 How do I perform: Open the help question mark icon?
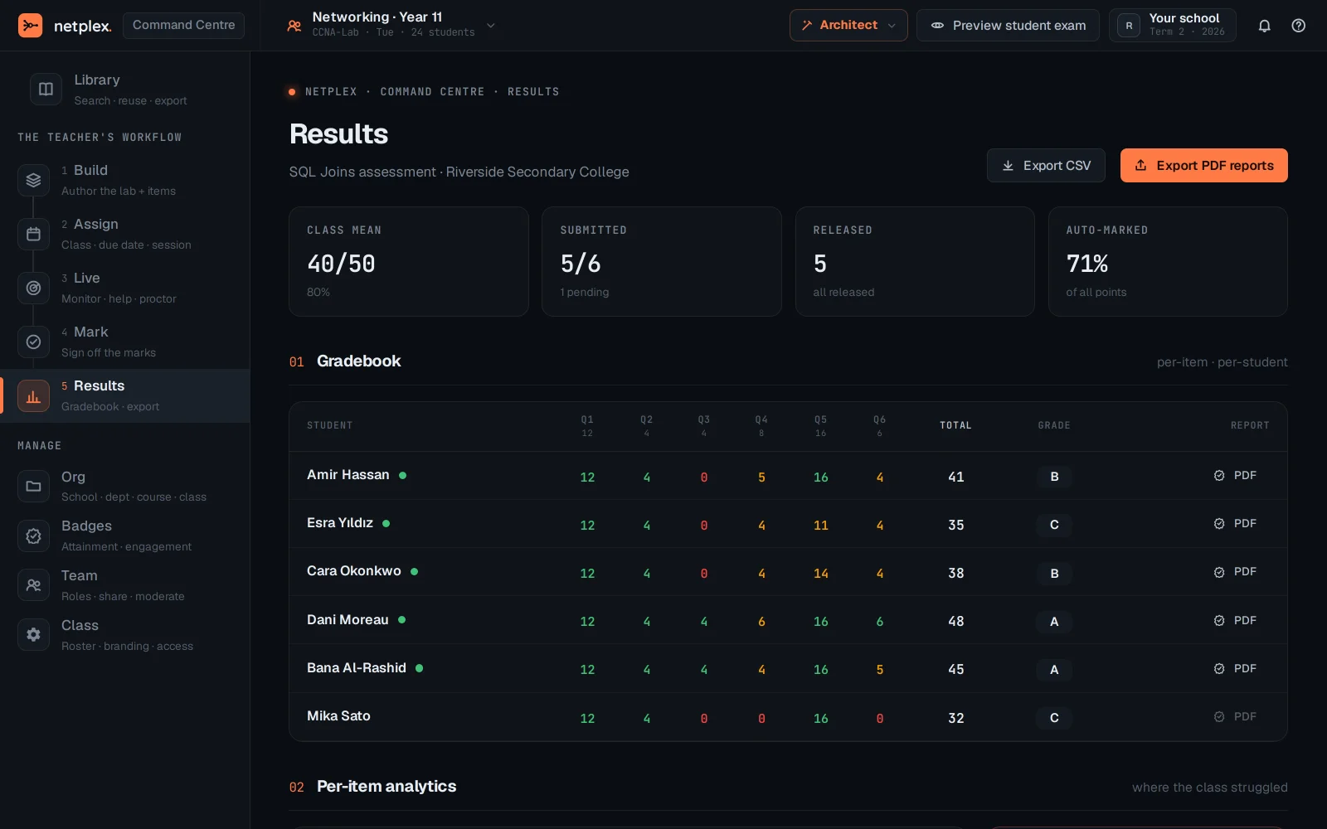(x=1299, y=26)
